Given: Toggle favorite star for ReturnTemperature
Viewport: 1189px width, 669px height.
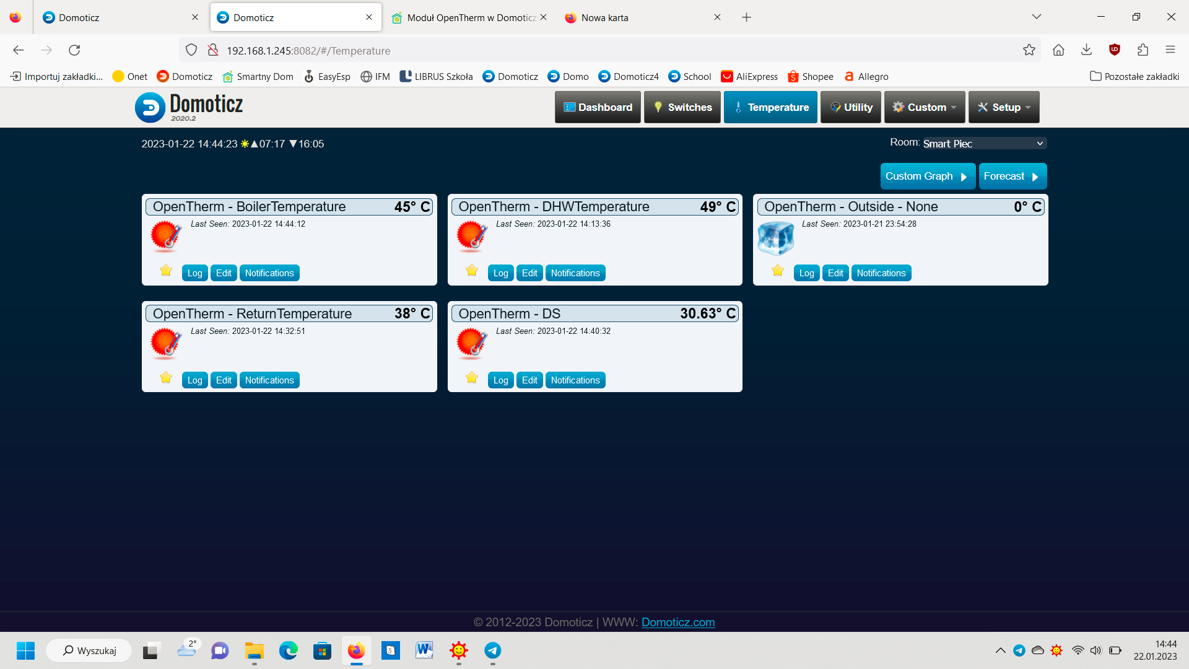Looking at the screenshot, I should coord(166,377).
